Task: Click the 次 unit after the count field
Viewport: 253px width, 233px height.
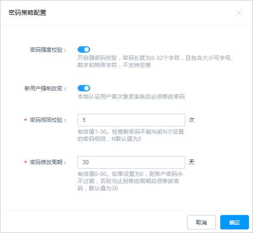Action: [192, 120]
